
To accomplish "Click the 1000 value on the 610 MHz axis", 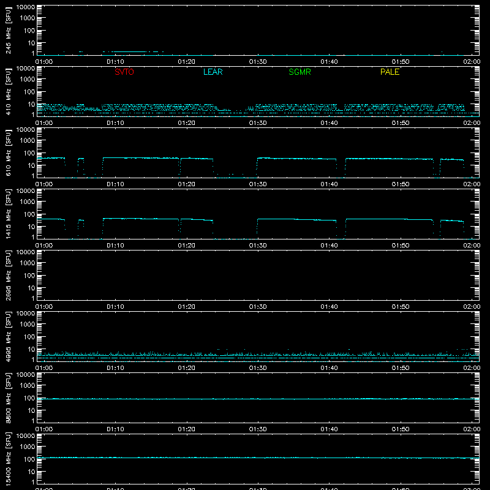I will 28,141.
